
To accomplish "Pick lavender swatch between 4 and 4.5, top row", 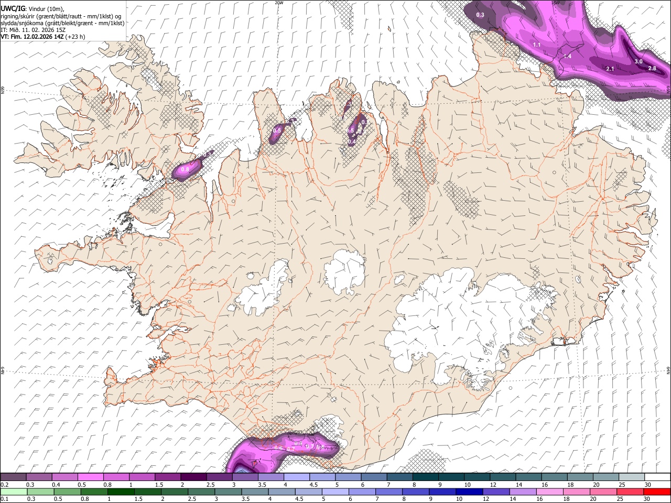I will [297, 477].
